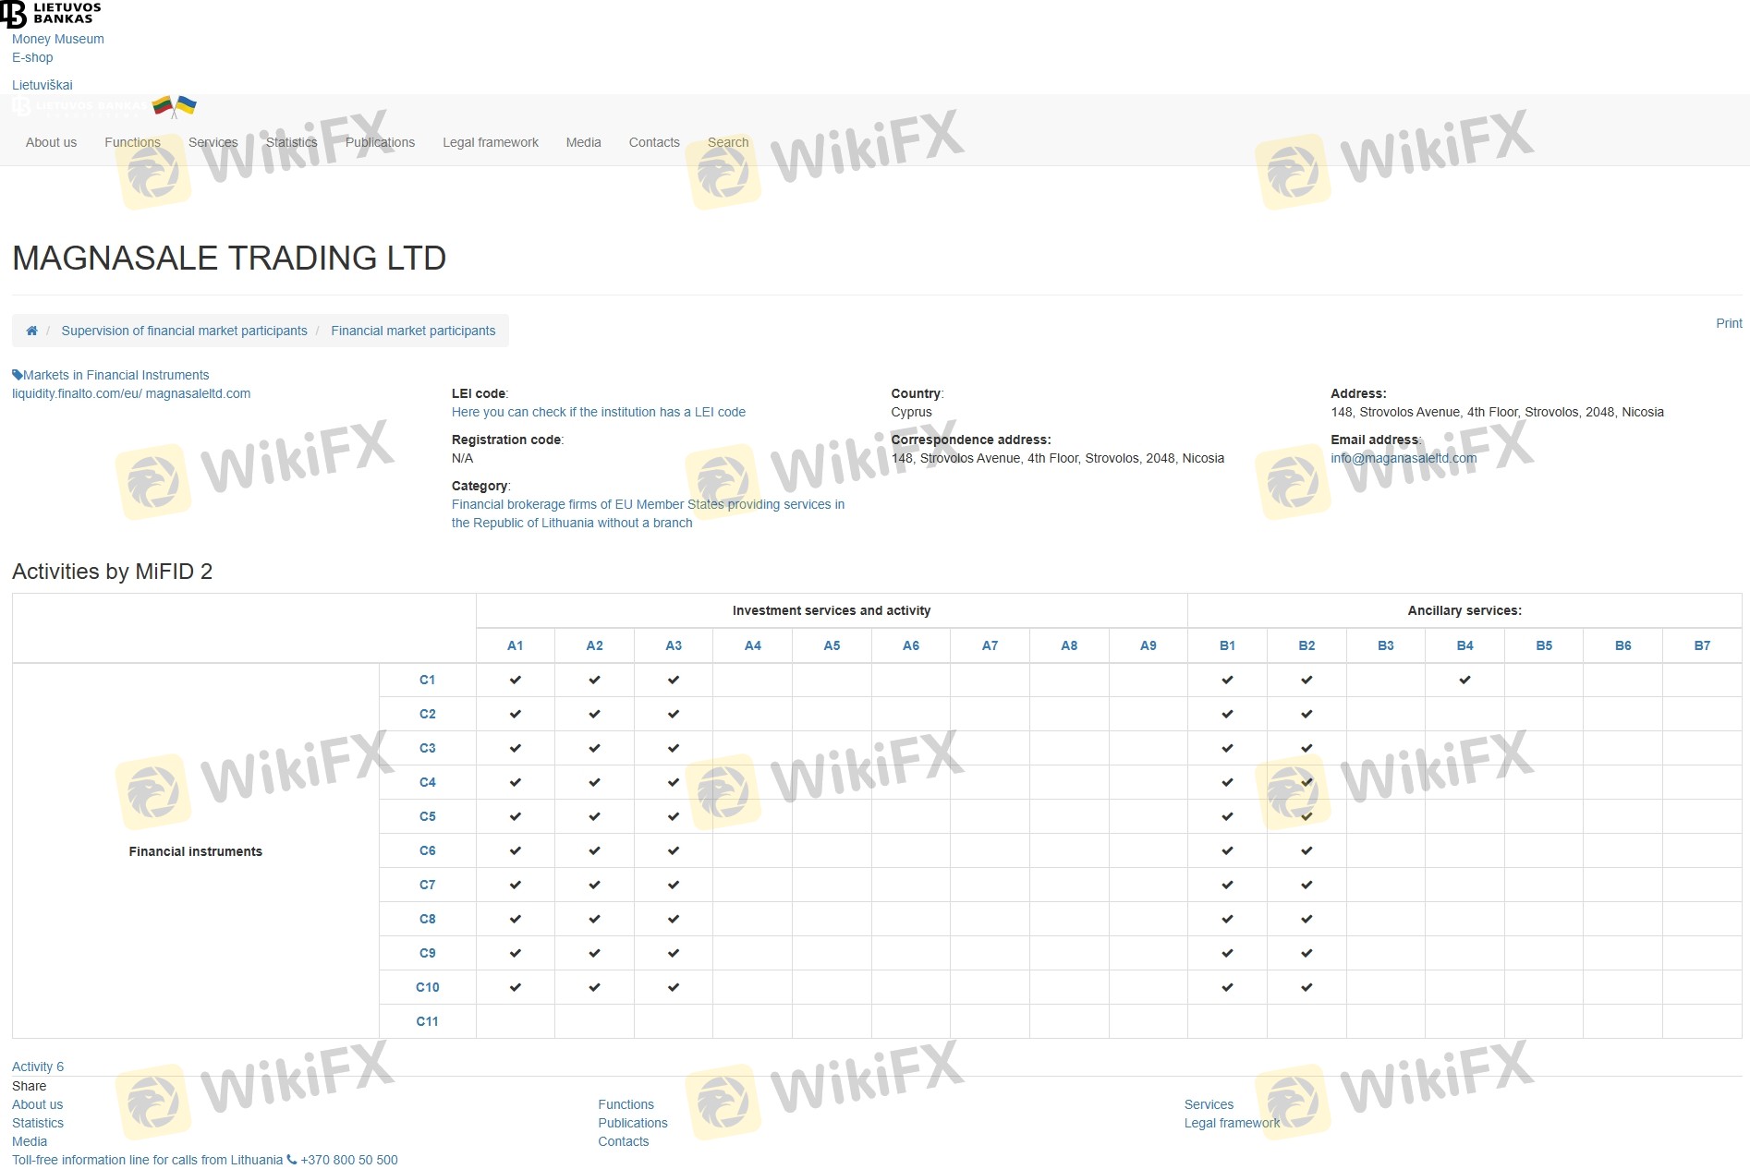Click the checkmark in row C1 column A1
The height and width of the screenshot is (1169, 1750).
516,680
